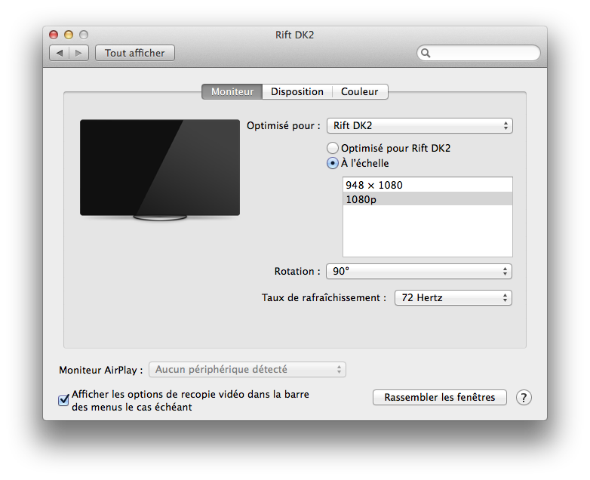Minimize the window with yellow button

pyautogui.click(x=69, y=35)
